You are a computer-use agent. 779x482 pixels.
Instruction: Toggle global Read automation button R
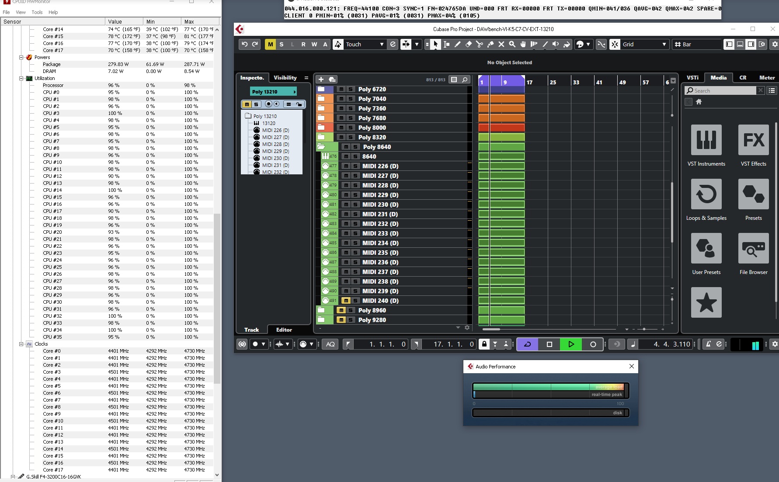[x=303, y=44]
